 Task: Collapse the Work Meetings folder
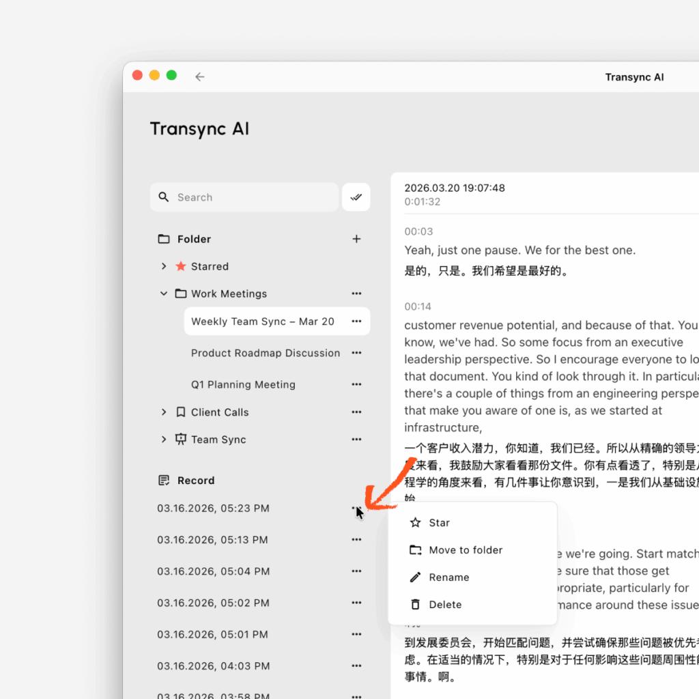(x=163, y=294)
